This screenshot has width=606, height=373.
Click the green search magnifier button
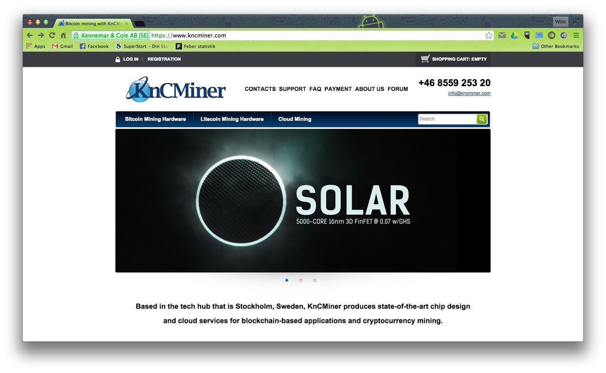(x=482, y=119)
